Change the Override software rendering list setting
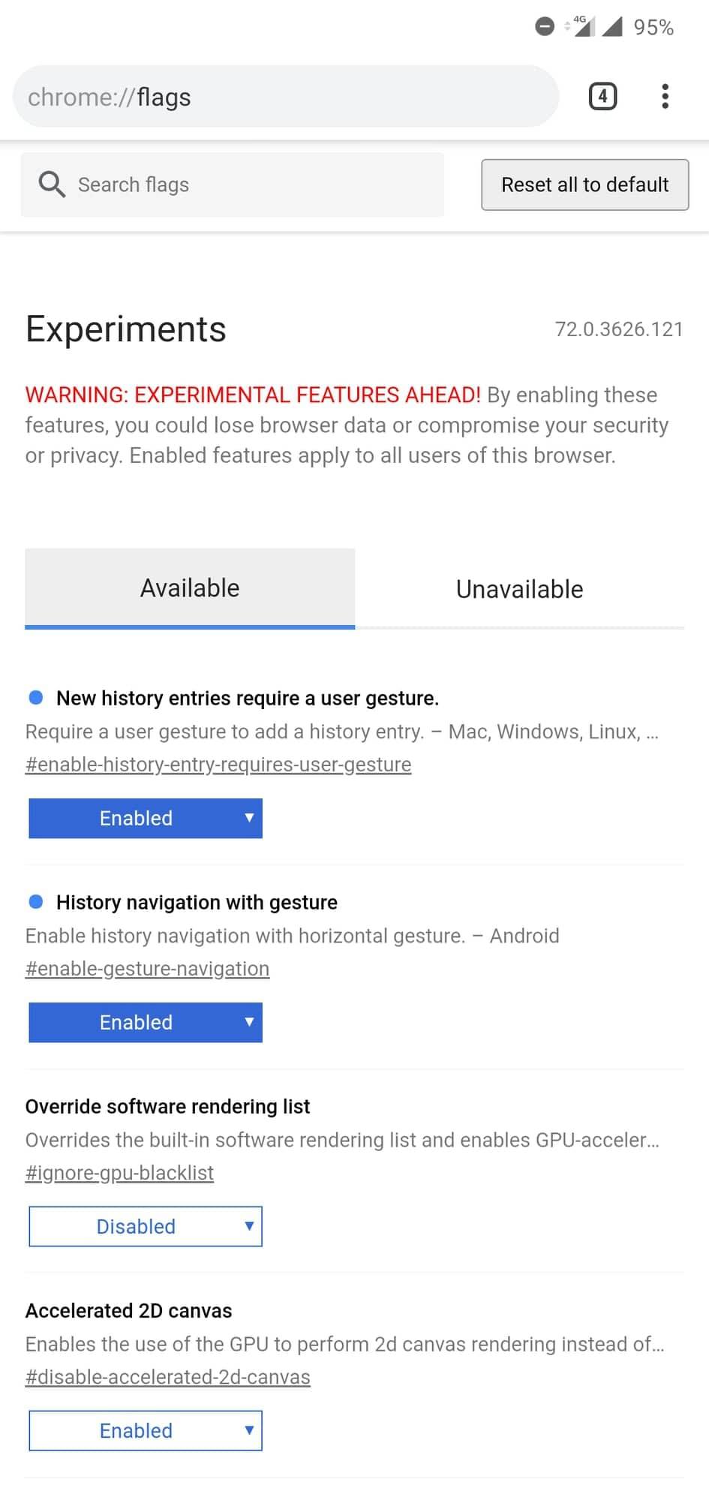This screenshot has height=1497, width=709. coord(146,1226)
